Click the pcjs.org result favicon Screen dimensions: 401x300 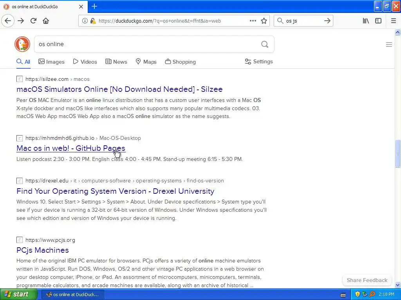[20, 240]
